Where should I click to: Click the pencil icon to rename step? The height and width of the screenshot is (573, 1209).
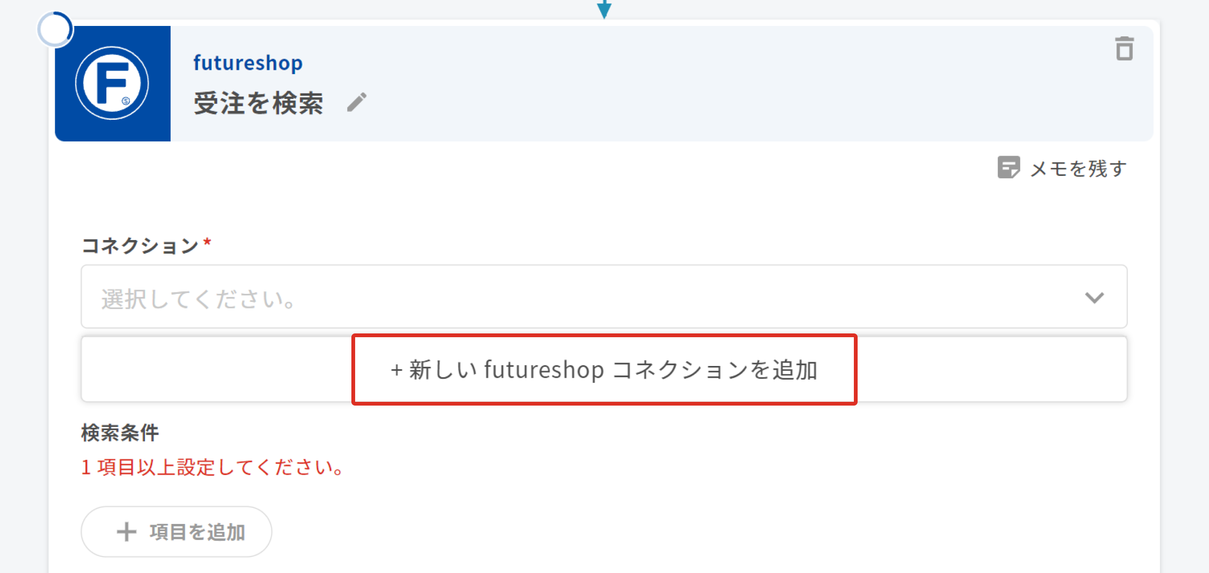click(357, 102)
